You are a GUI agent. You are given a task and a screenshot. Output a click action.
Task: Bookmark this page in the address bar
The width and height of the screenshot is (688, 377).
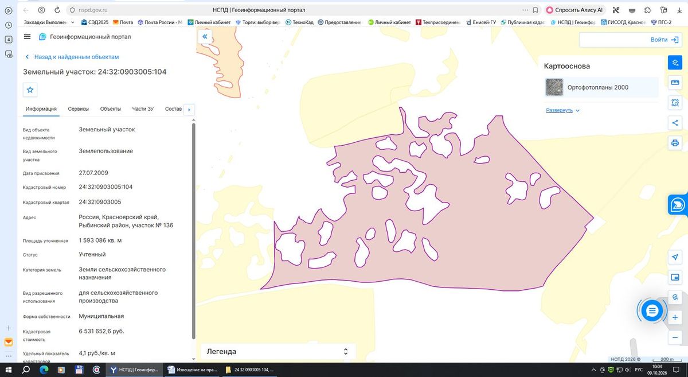tap(535, 10)
